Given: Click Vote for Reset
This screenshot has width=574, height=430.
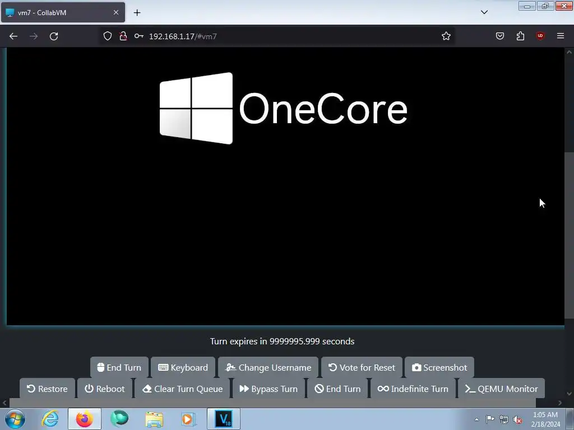Looking at the screenshot, I should pyautogui.click(x=362, y=367).
